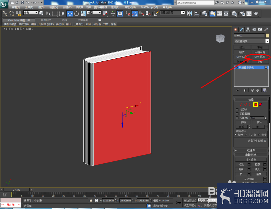The image size is (271, 209).
Task: Collapse the 选择 rollout
Action: (x=251, y=100)
